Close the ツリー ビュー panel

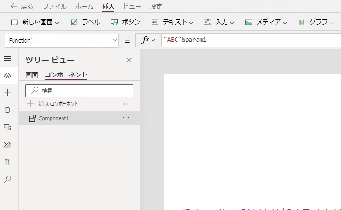pos(129,60)
